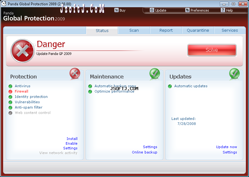Go to the Quarantine tab
The height and width of the screenshot is (177, 249).
[x=198, y=30]
